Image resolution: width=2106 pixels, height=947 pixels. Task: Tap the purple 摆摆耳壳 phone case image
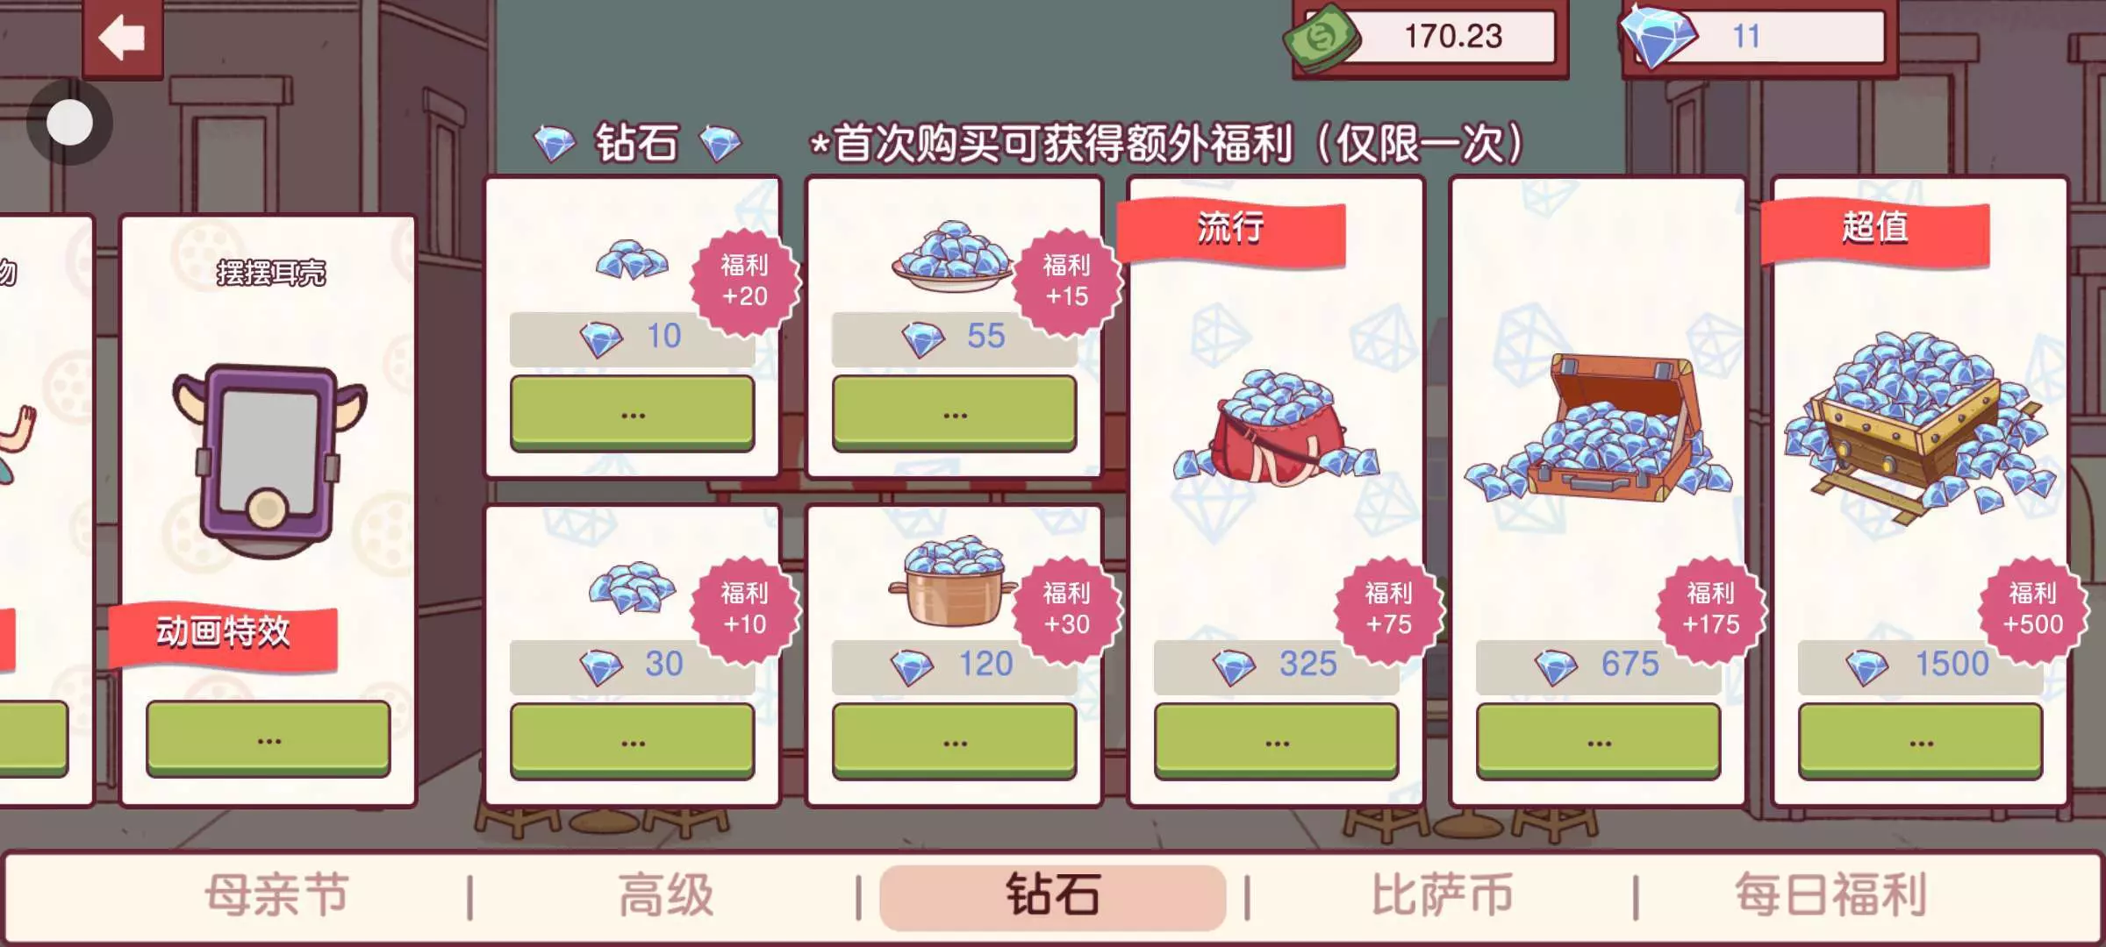(269, 462)
